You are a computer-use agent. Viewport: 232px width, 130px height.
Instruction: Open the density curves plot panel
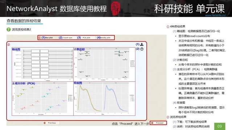(104, 99)
